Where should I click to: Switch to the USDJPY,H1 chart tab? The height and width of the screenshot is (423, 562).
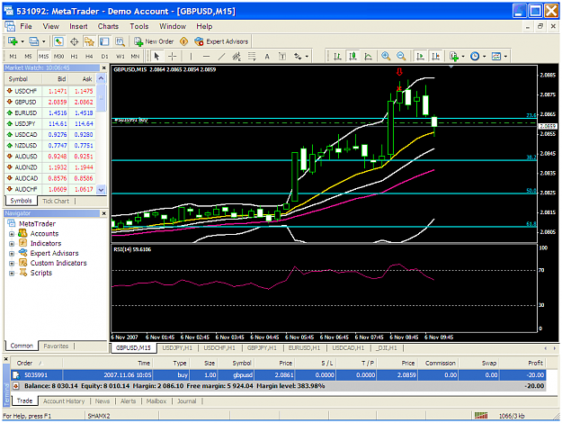point(177,348)
